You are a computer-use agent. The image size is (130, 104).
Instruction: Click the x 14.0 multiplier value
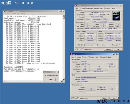point(90,36)
